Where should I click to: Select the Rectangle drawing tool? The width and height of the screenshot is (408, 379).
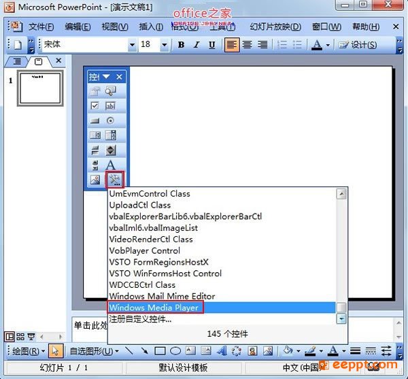160,351
